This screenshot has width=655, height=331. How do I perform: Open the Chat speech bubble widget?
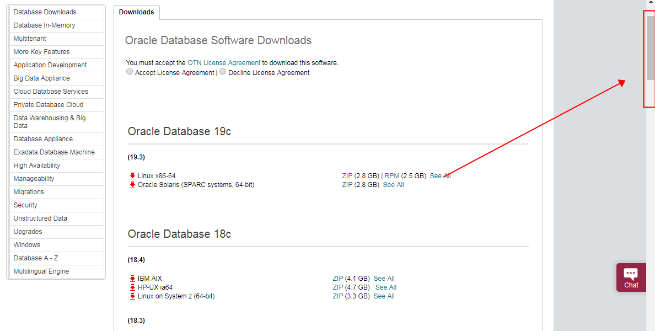[x=631, y=277]
